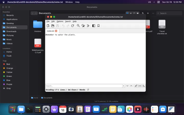Click the file manager Search field
Screen dimensions: 184x115
(169, 13)
